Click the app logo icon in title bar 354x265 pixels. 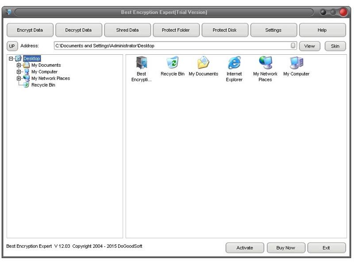(8, 12)
